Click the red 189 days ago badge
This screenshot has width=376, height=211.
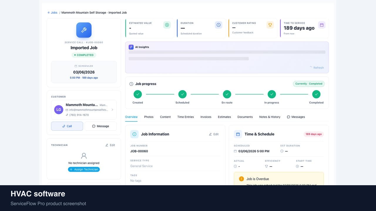[x=313, y=134]
